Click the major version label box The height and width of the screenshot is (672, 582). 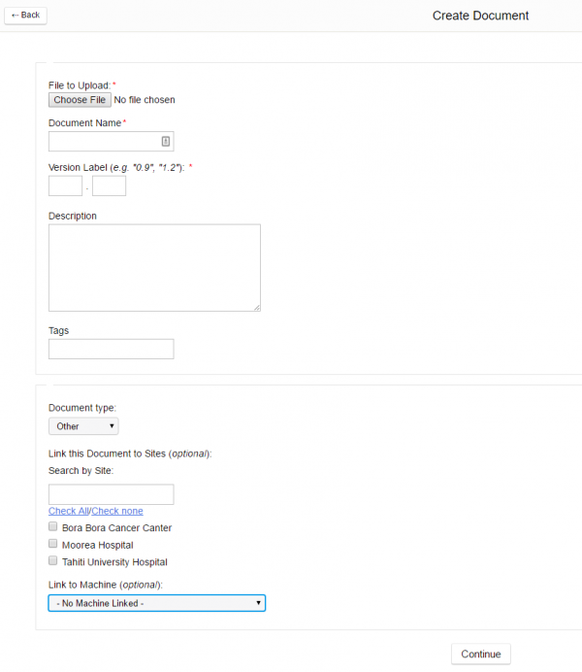click(66, 186)
